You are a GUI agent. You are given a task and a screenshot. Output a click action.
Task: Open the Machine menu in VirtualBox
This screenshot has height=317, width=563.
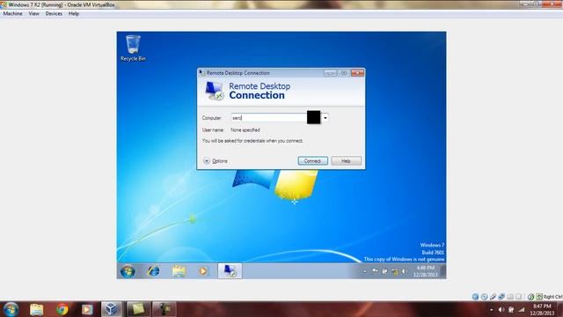[12, 13]
